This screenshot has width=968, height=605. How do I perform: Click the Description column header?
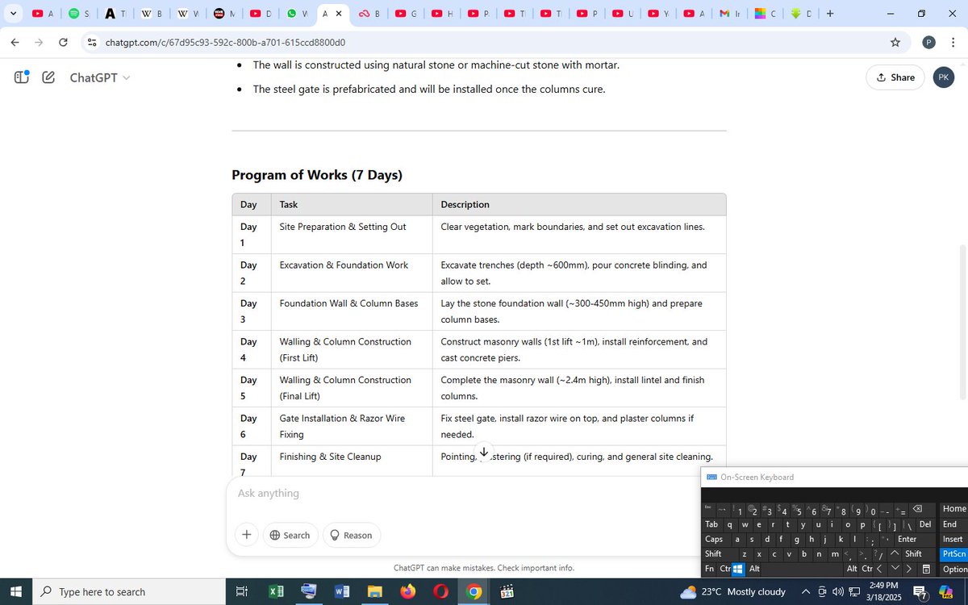tap(579, 205)
